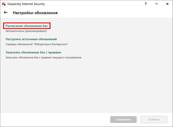Click the Настройки обновления heading
173x127 pixels.
point(35,13)
